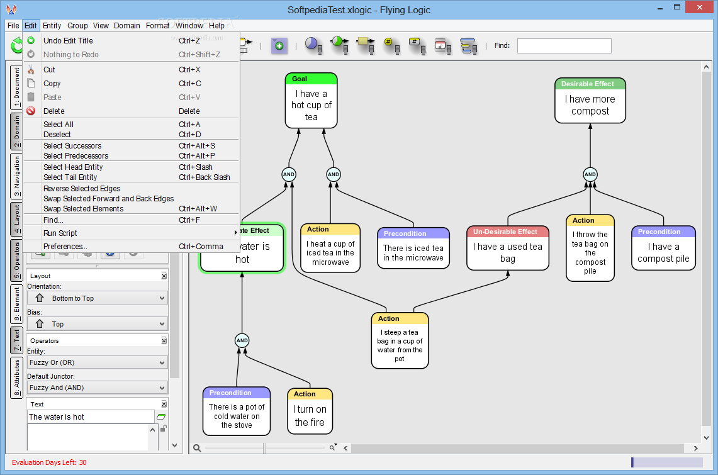
Task: Choose Cut from the Edit menu
Action: [132, 70]
